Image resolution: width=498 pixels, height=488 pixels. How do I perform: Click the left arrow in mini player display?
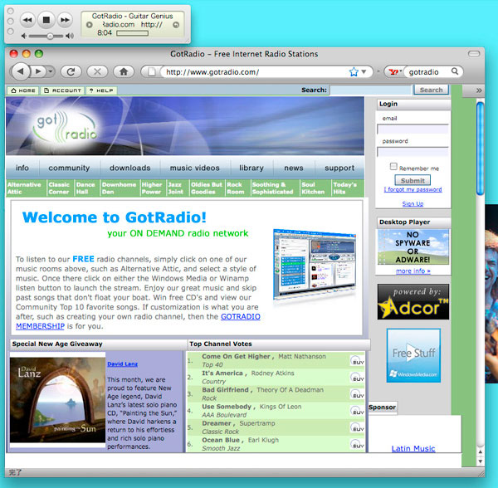[x=90, y=24]
